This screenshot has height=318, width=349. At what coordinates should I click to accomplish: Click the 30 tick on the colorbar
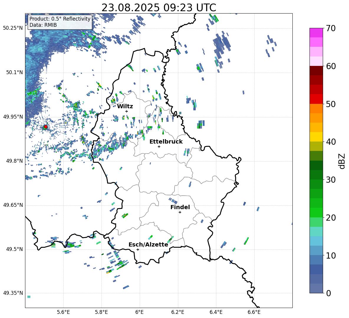[330, 180]
